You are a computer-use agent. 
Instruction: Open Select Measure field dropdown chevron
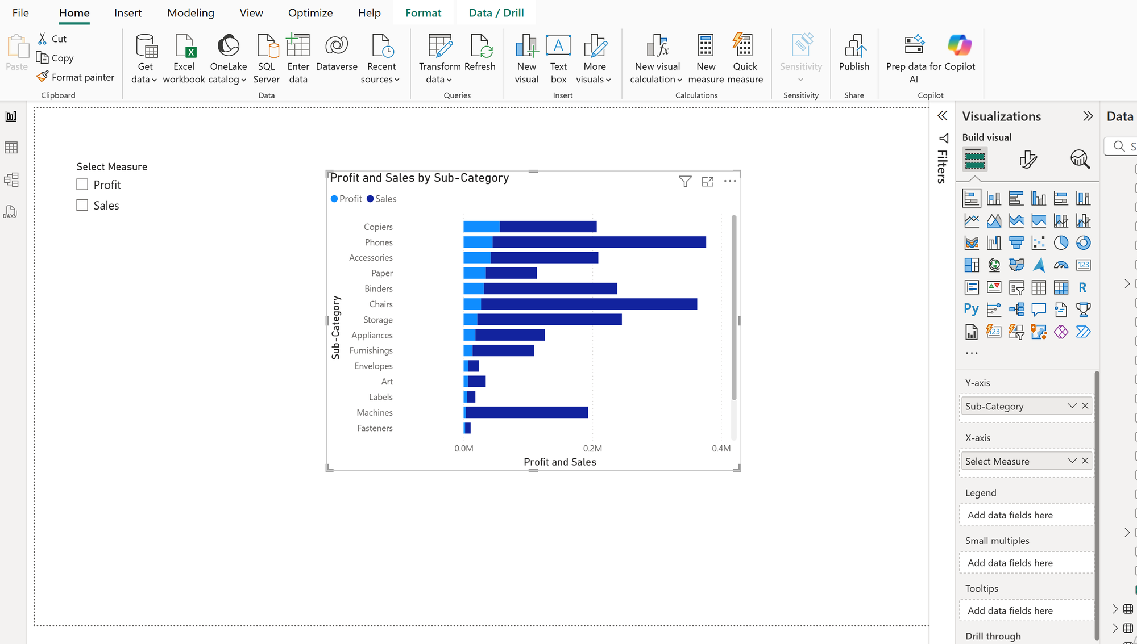pyautogui.click(x=1072, y=461)
